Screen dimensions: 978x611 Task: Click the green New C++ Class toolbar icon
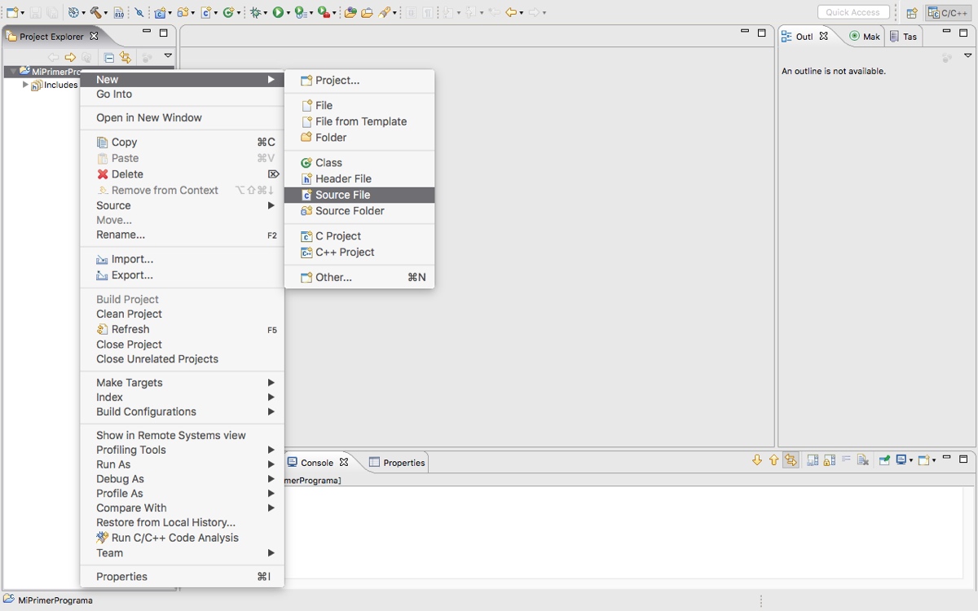228,12
